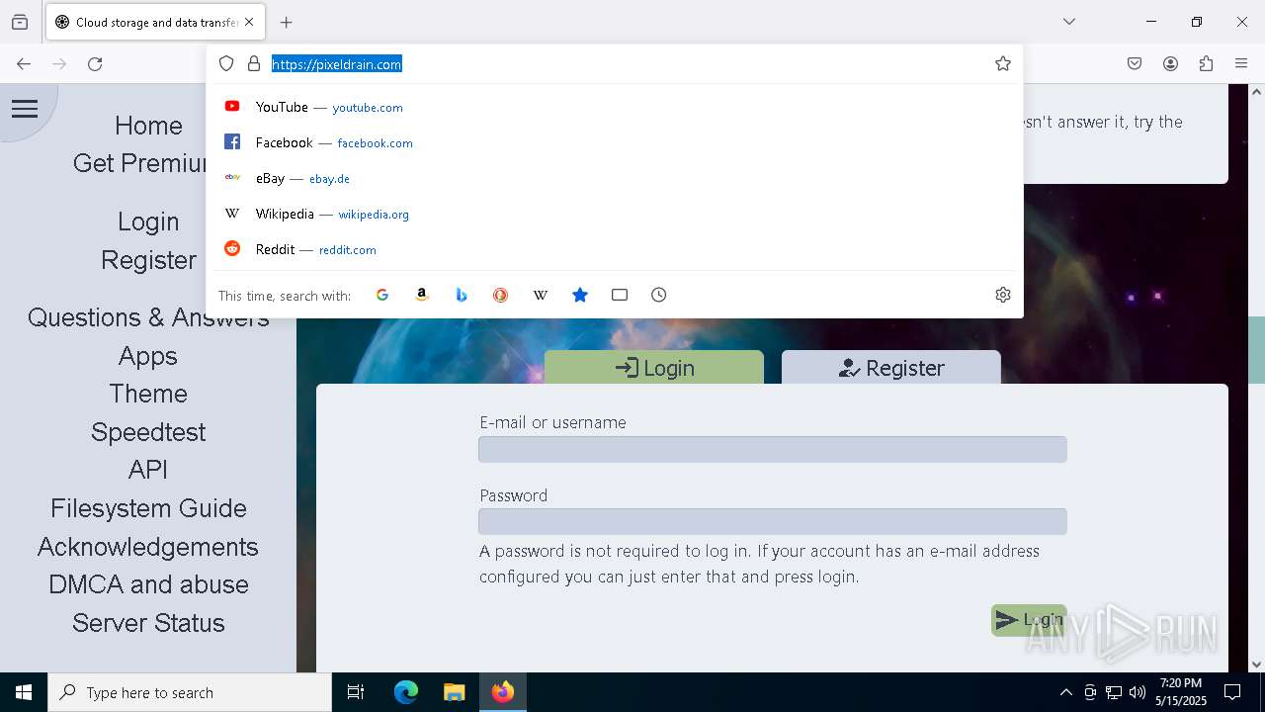The width and height of the screenshot is (1265, 712).
Task: Search this time with DuckDuckGo
Action: click(x=501, y=295)
